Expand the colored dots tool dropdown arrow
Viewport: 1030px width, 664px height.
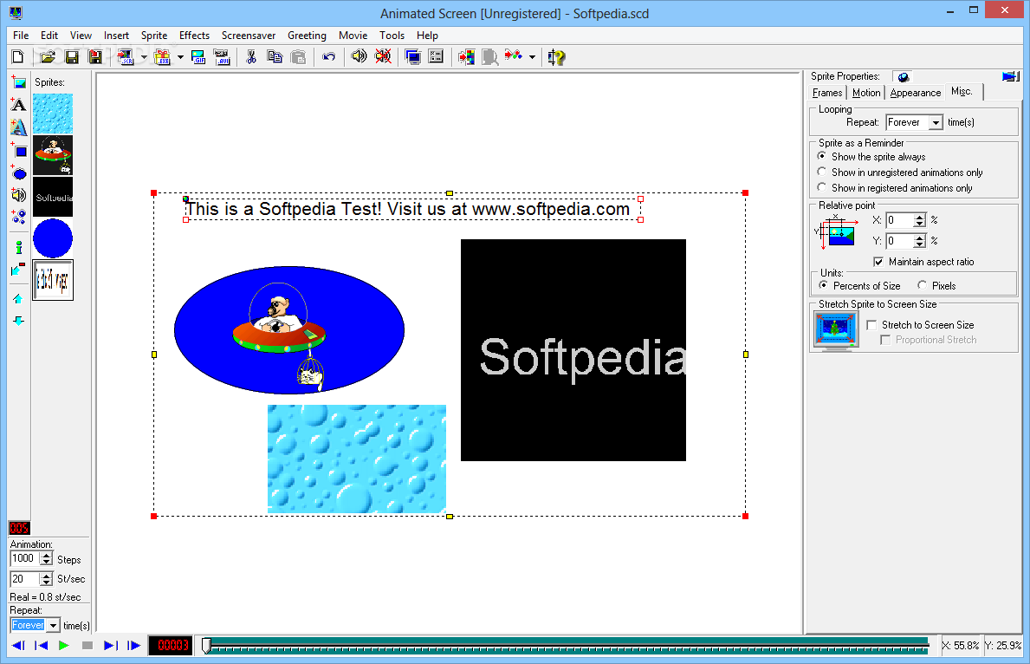click(x=532, y=57)
